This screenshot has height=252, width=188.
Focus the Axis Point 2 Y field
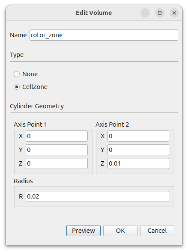[x=138, y=150]
